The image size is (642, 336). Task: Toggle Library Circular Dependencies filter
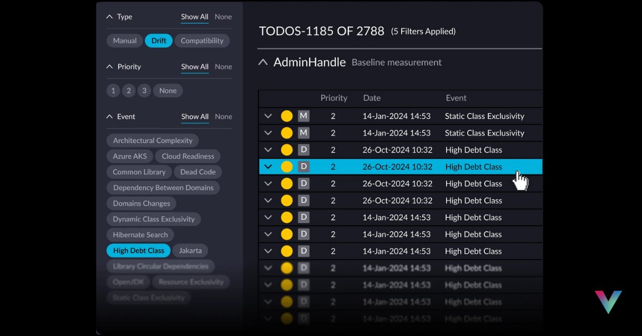coord(160,266)
